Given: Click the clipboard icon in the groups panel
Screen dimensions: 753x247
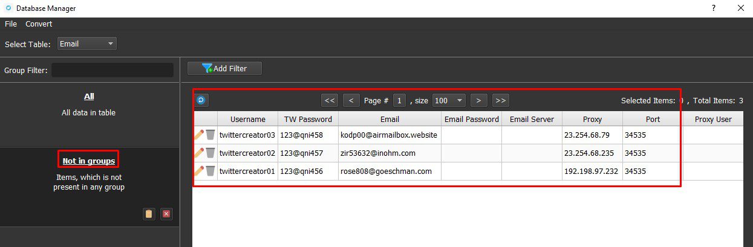Looking at the screenshot, I should pyautogui.click(x=149, y=214).
